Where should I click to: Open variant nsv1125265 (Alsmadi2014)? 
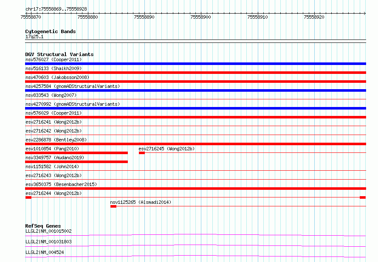click(141, 202)
